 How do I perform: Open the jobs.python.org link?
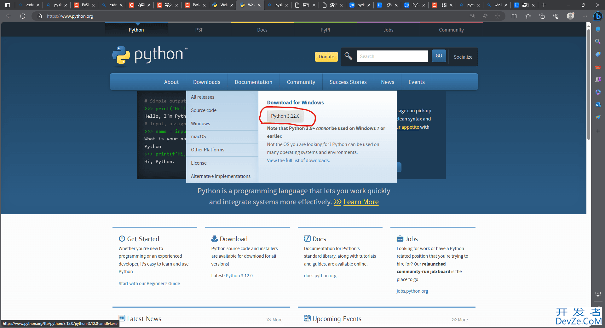click(412, 291)
